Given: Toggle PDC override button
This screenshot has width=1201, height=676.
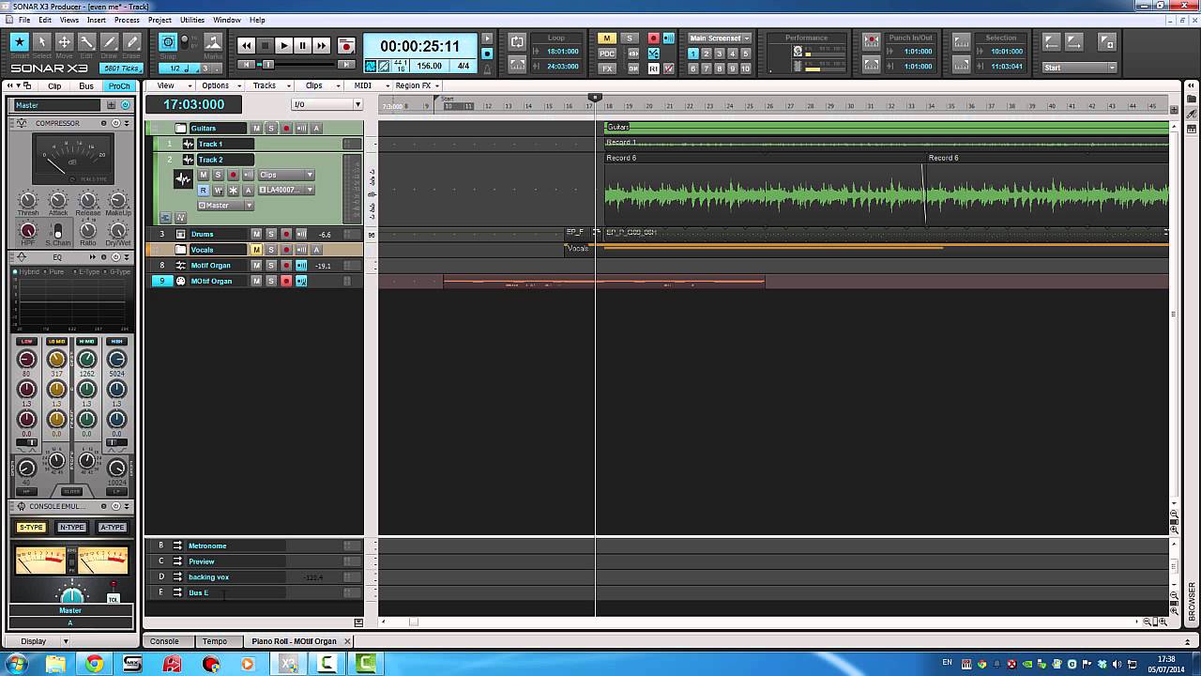Looking at the screenshot, I should coord(607,54).
